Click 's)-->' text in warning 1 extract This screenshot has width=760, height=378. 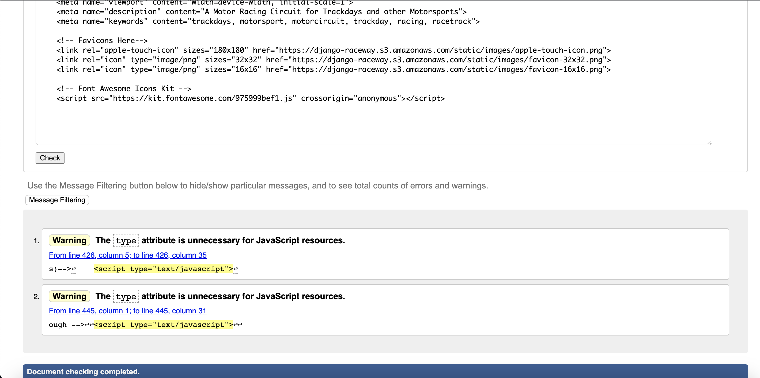pyautogui.click(x=60, y=269)
